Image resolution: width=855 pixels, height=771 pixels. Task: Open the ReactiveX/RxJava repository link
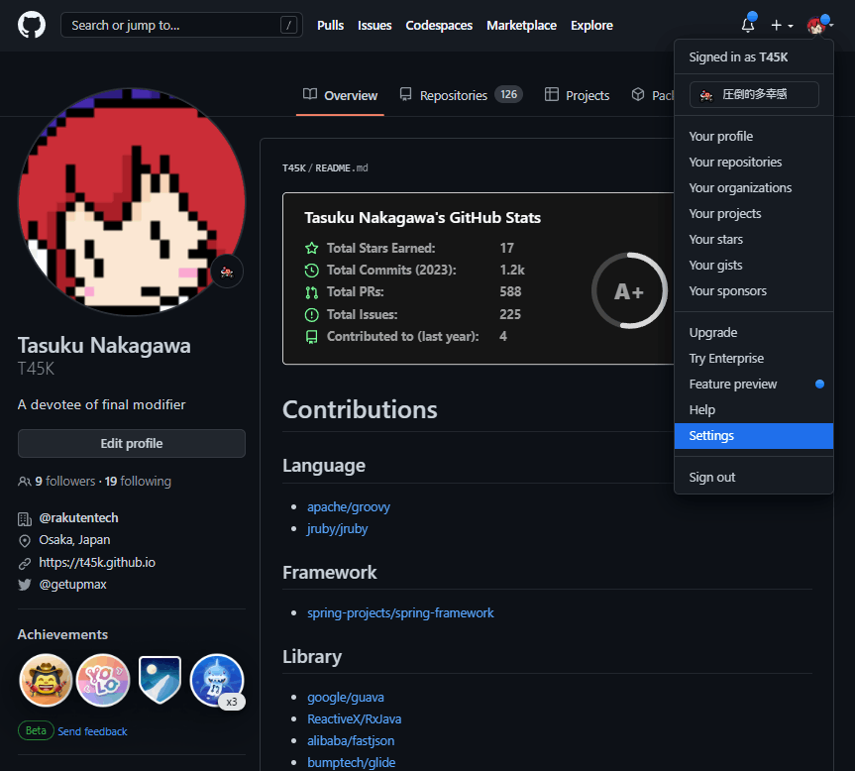coord(355,718)
